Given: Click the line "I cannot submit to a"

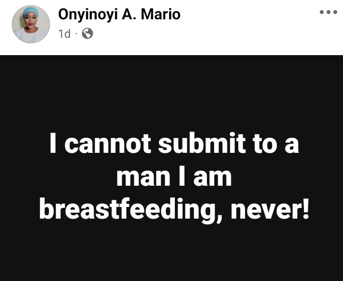Looking at the screenshot, I should point(174,145).
